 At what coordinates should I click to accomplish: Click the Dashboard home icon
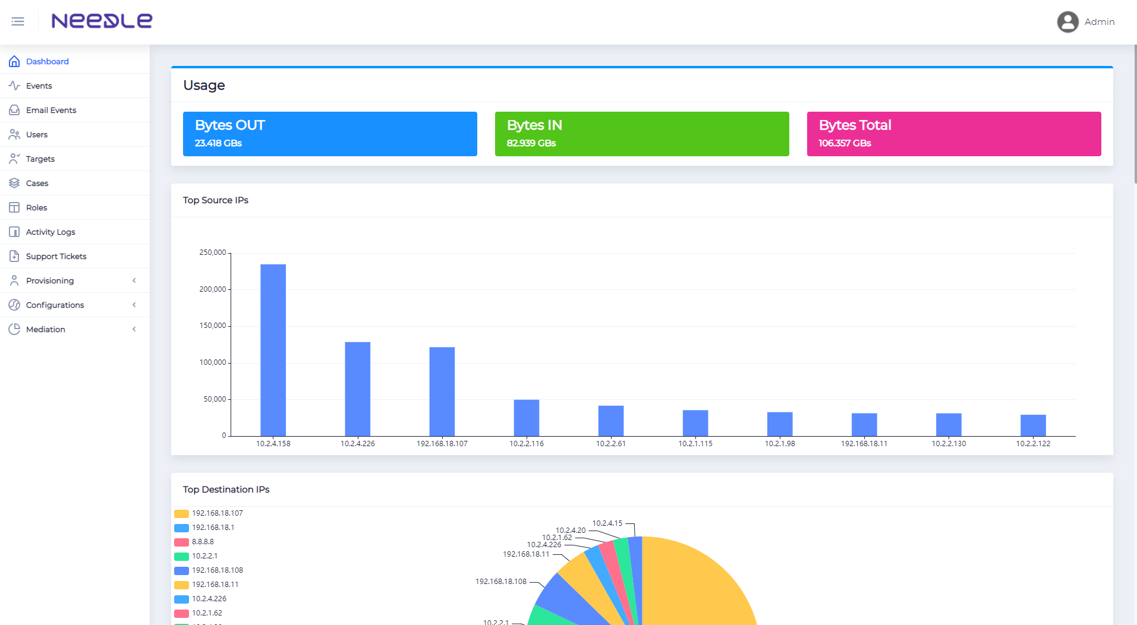click(x=14, y=62)
